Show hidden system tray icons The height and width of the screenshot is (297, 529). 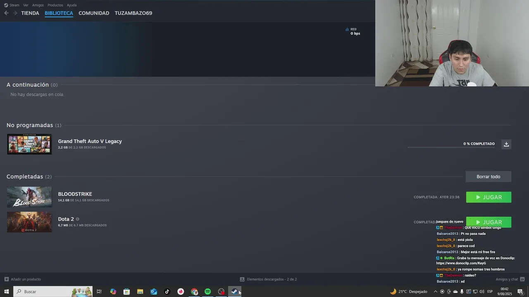pyautogui.click(x=435, y=292)
